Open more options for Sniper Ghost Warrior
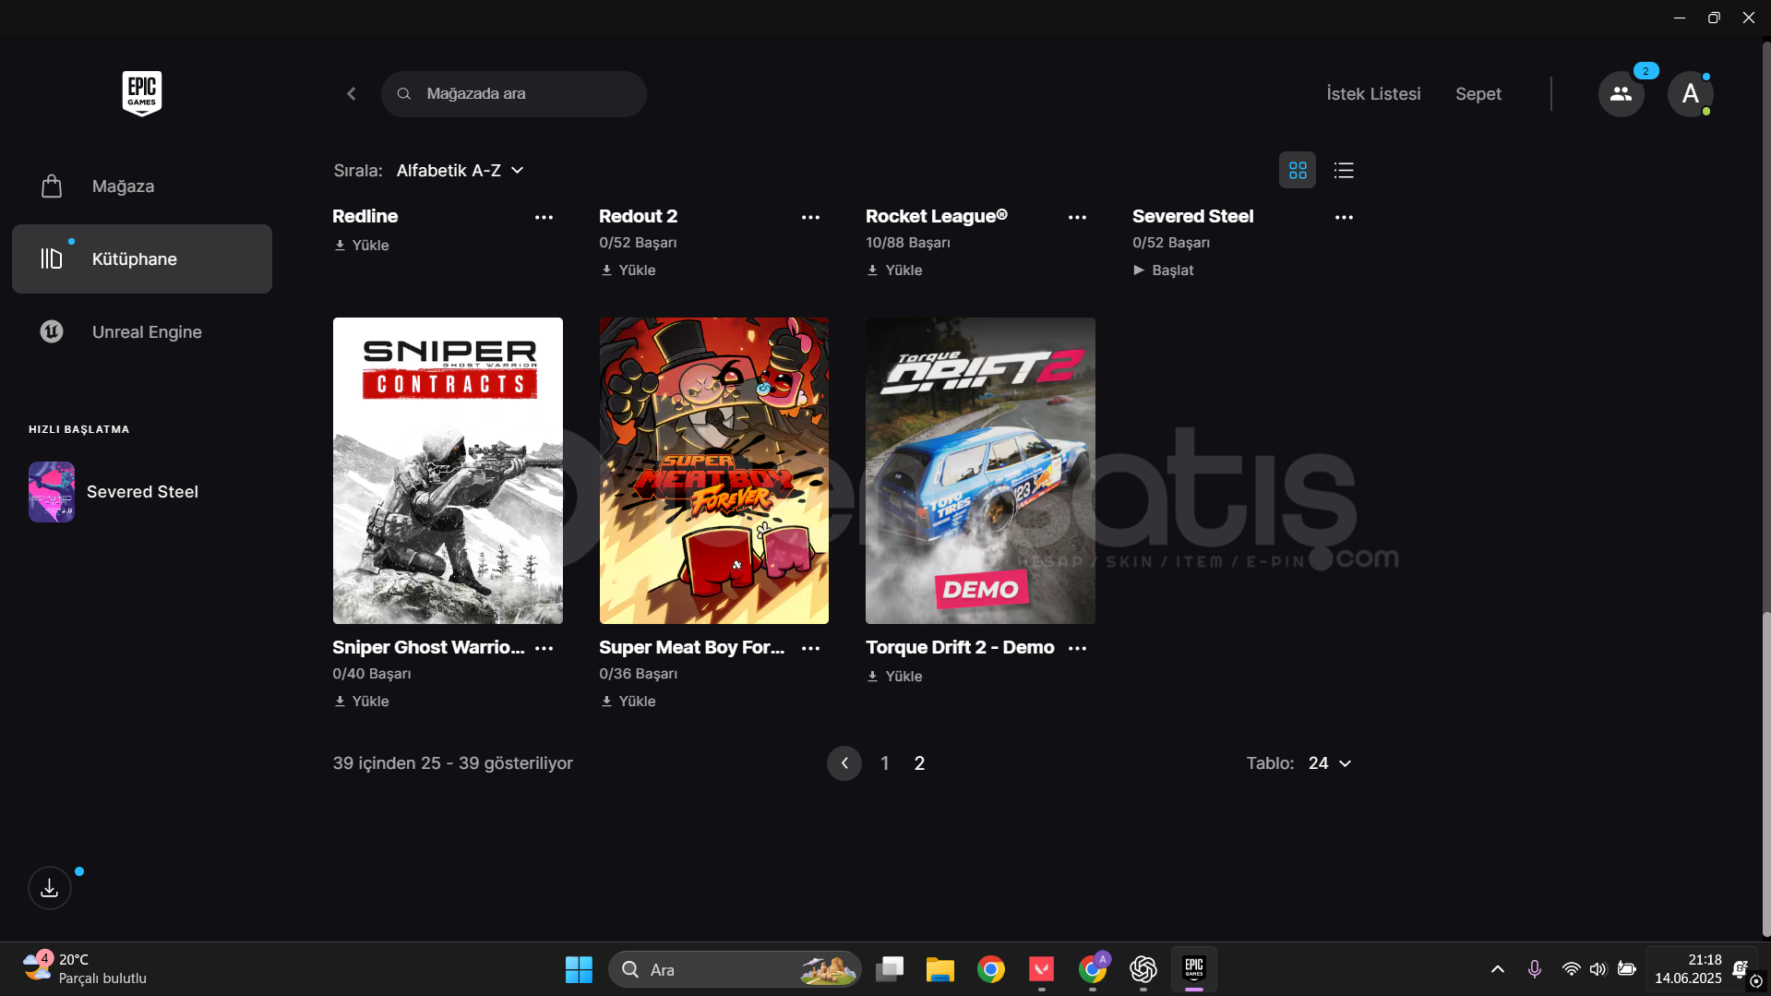The image size is (1771, 996). click(544, 649)
